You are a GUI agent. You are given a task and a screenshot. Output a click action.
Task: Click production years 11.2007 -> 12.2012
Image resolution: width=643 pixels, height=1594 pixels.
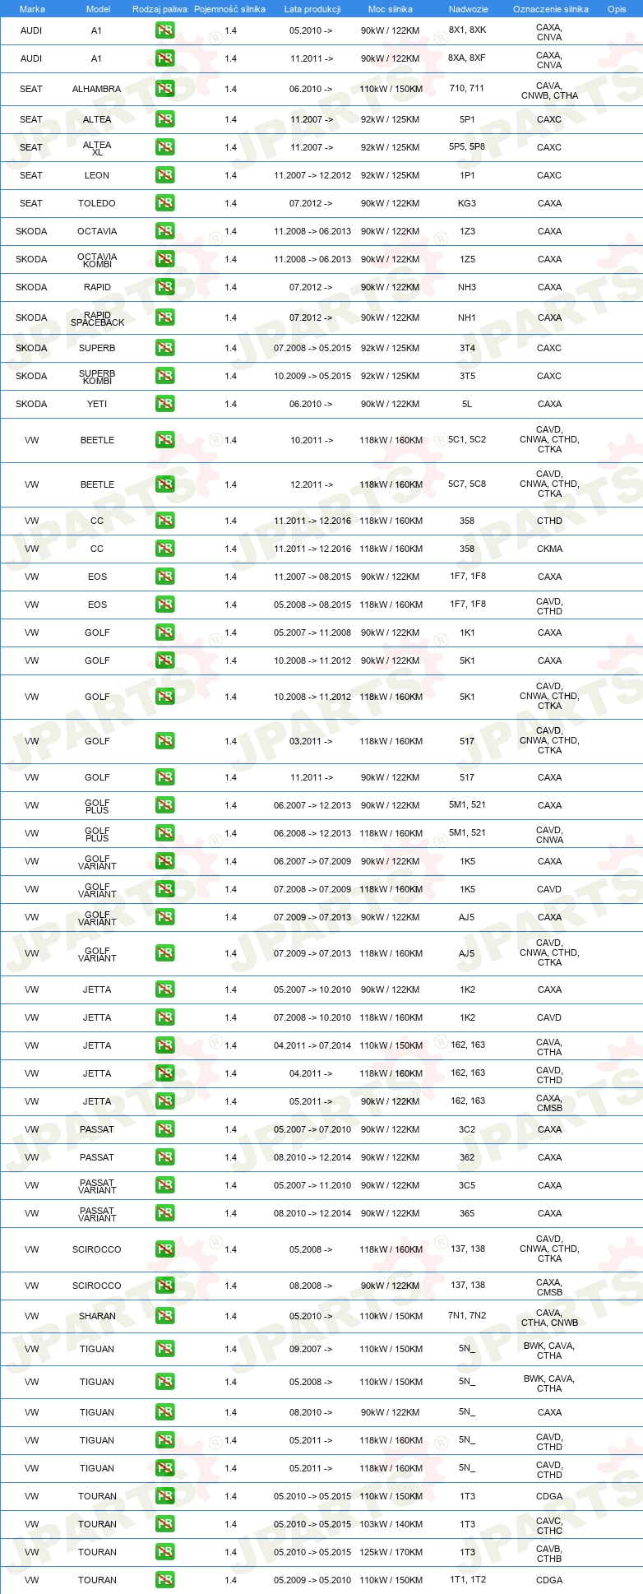click(312, 175)
